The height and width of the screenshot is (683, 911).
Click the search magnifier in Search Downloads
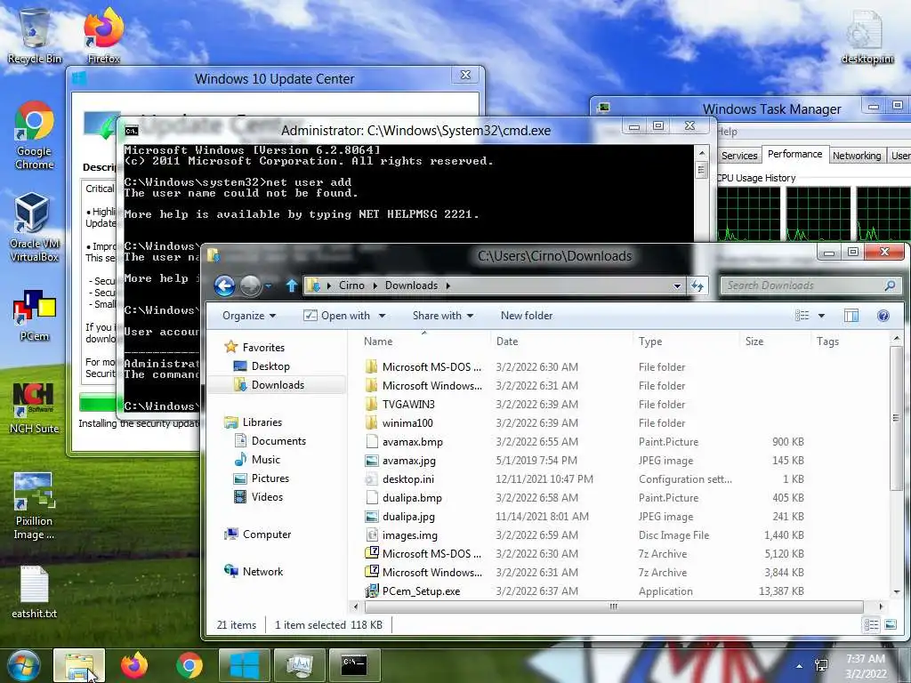[x=890, y=285]
